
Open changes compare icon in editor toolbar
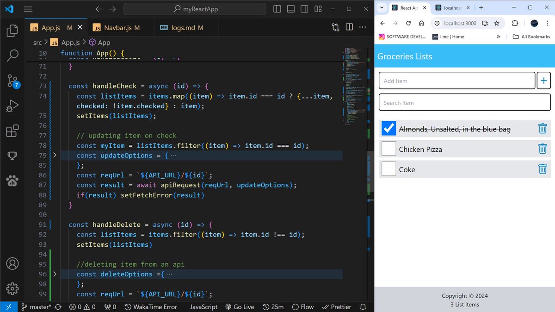335,28
